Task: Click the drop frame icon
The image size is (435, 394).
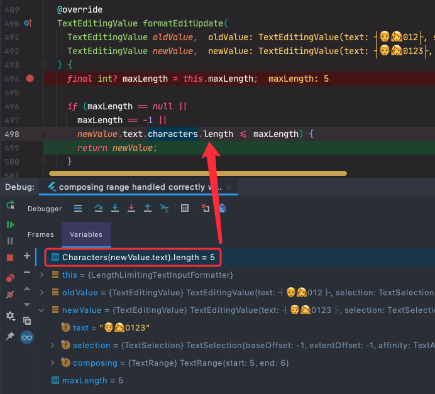Action: click(206, 208)
